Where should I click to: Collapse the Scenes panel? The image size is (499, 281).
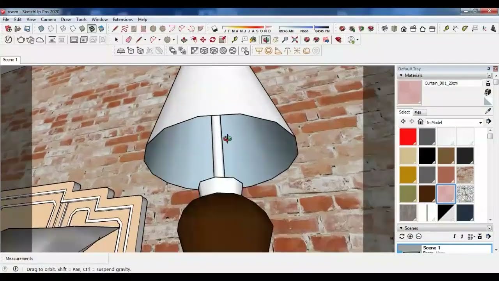click(x=401, y=228)
